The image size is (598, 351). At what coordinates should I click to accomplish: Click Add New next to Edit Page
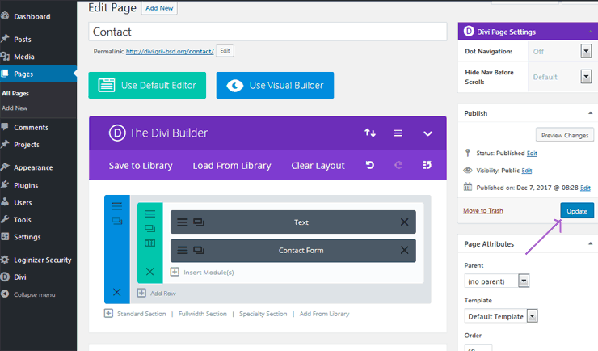[159, 8]
